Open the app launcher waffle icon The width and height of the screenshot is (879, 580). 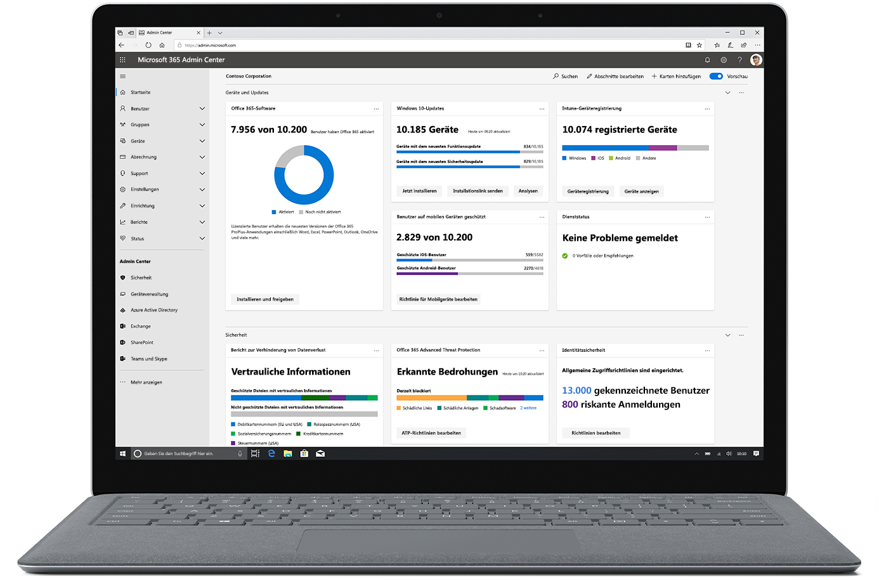pyautogui.click(x=122, y=60)
